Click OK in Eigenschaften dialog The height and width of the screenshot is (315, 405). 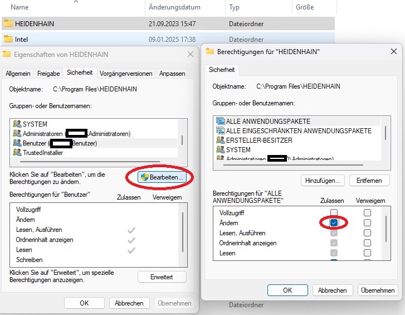point(84,303)
